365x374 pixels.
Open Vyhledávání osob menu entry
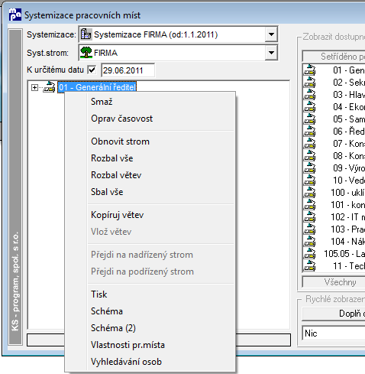tap(161, 362)
